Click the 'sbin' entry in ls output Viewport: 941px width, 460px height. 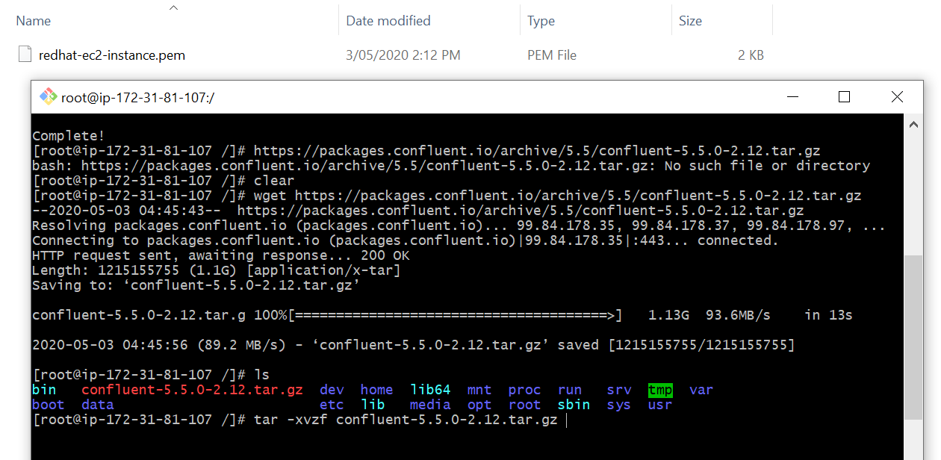[x=574, y=405]
